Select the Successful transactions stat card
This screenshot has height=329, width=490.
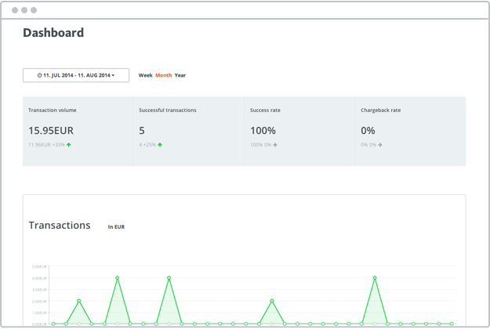[188, 131]
